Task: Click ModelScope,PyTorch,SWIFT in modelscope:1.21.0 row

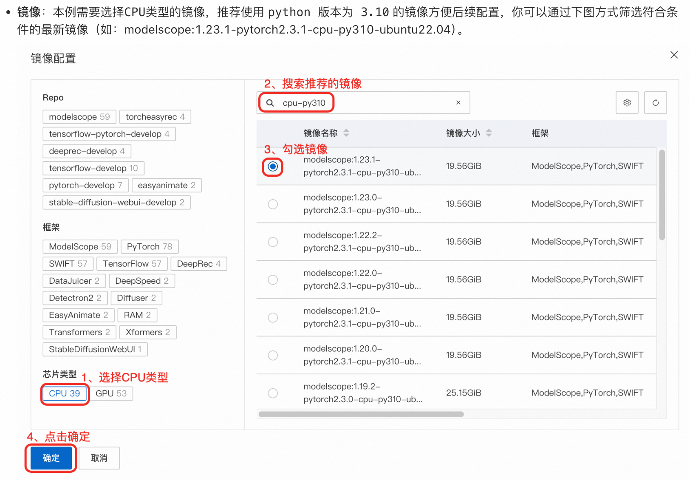Action: 587,317
